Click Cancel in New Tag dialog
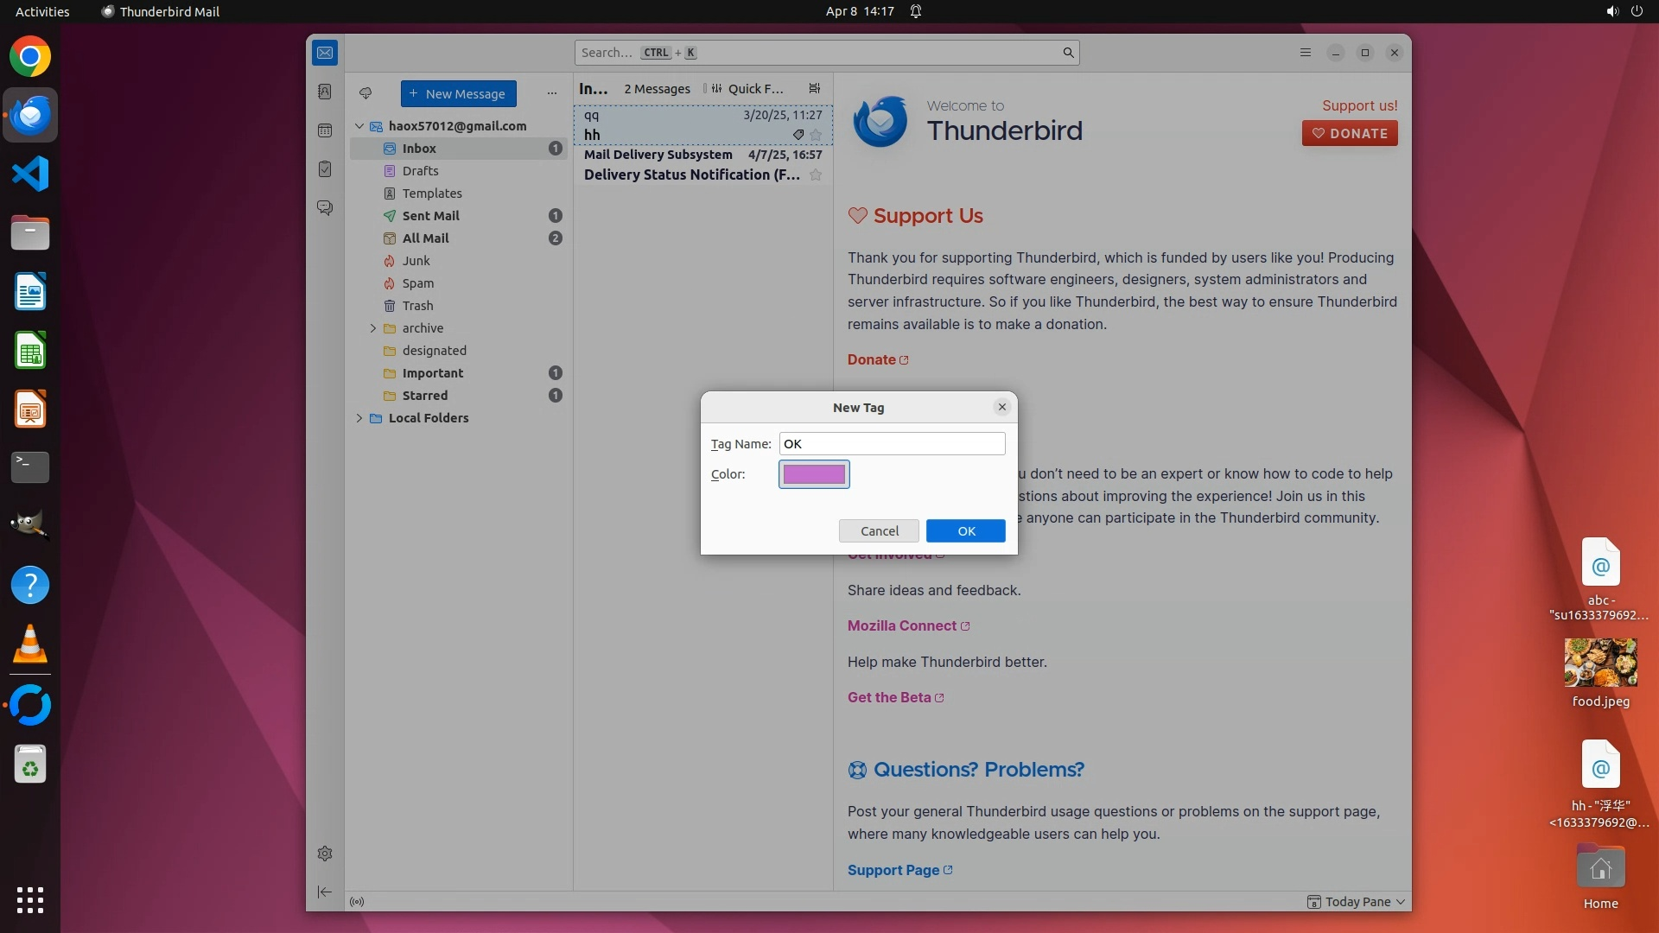Image resolution: width=1659 pixels, height=933 pixels. pyautogui.click(x=879, y=531)
